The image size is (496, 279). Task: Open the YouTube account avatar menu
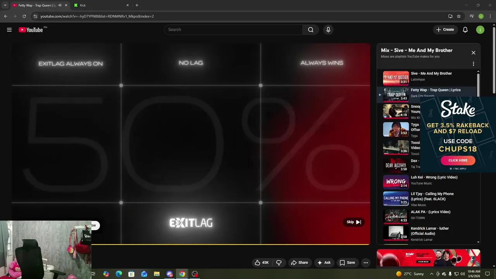[480, 30]
